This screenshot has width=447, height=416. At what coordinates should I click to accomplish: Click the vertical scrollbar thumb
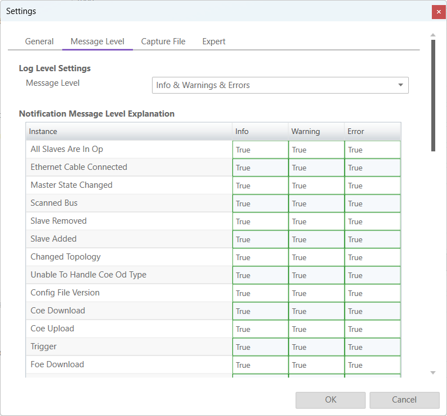pyautogui.click(x=433, y=95)
